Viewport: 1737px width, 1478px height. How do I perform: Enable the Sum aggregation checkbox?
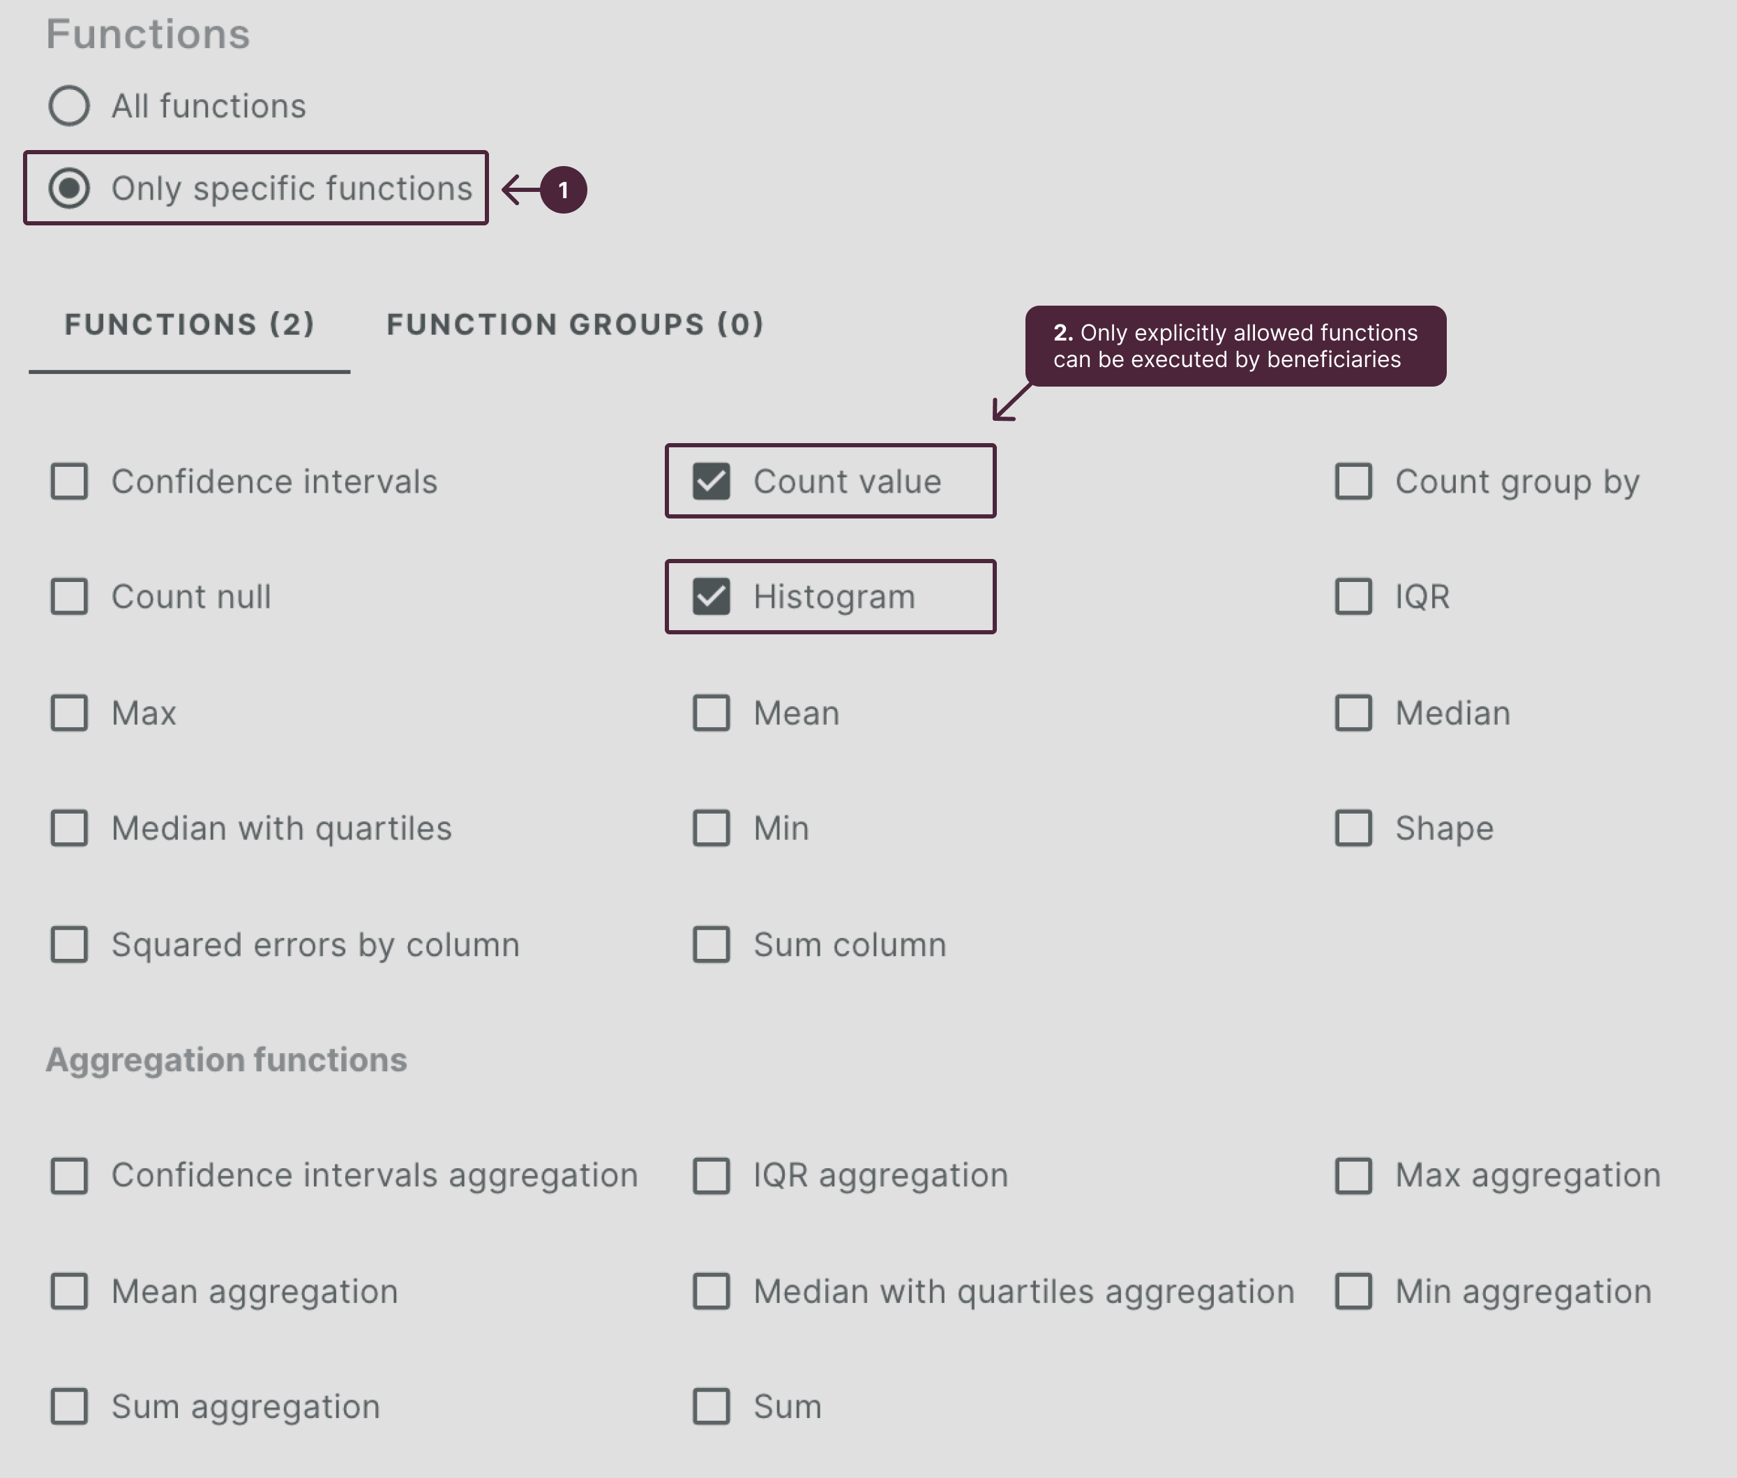point(68,1407)
